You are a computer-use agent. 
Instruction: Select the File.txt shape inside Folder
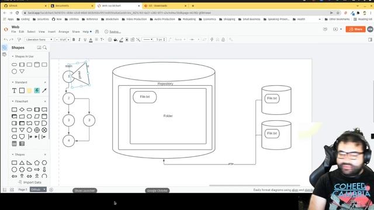[144, 97]
